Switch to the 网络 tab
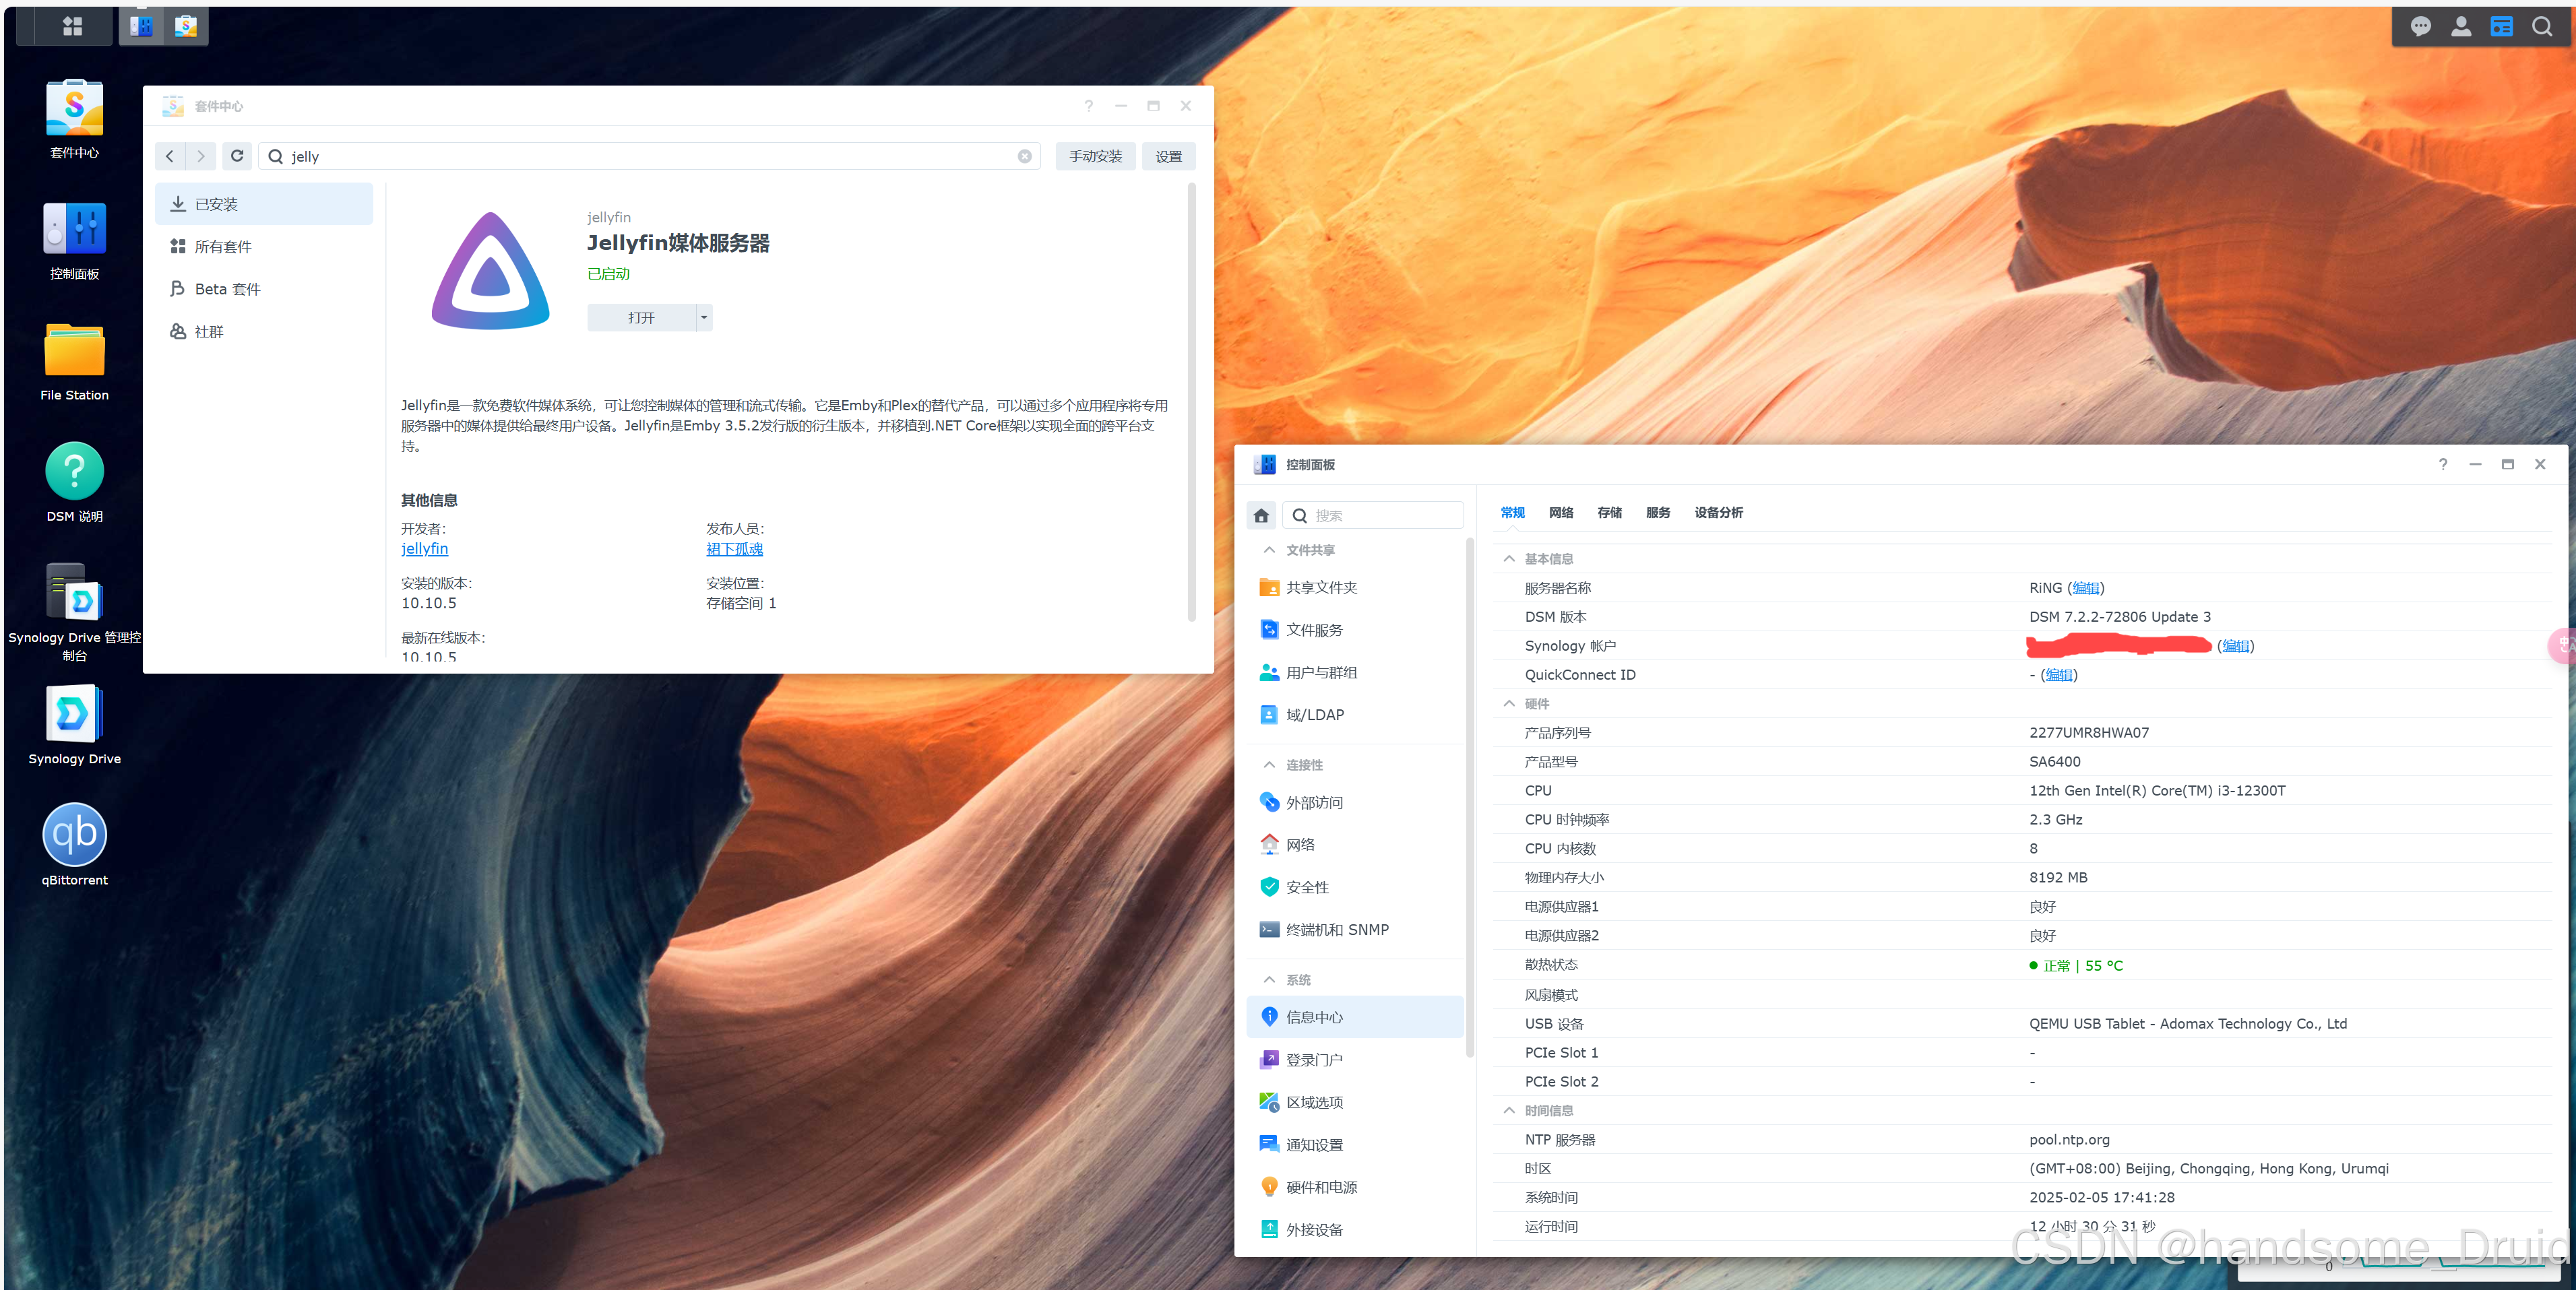The width and height of the screenshot is (2576, 1290). coord(1560,513)
